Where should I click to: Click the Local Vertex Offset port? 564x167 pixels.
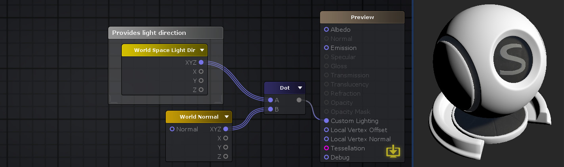pyautogui.click(x=326, y=130)
